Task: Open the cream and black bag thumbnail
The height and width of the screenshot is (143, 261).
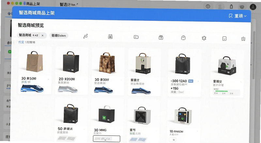Action: (143, 63)
